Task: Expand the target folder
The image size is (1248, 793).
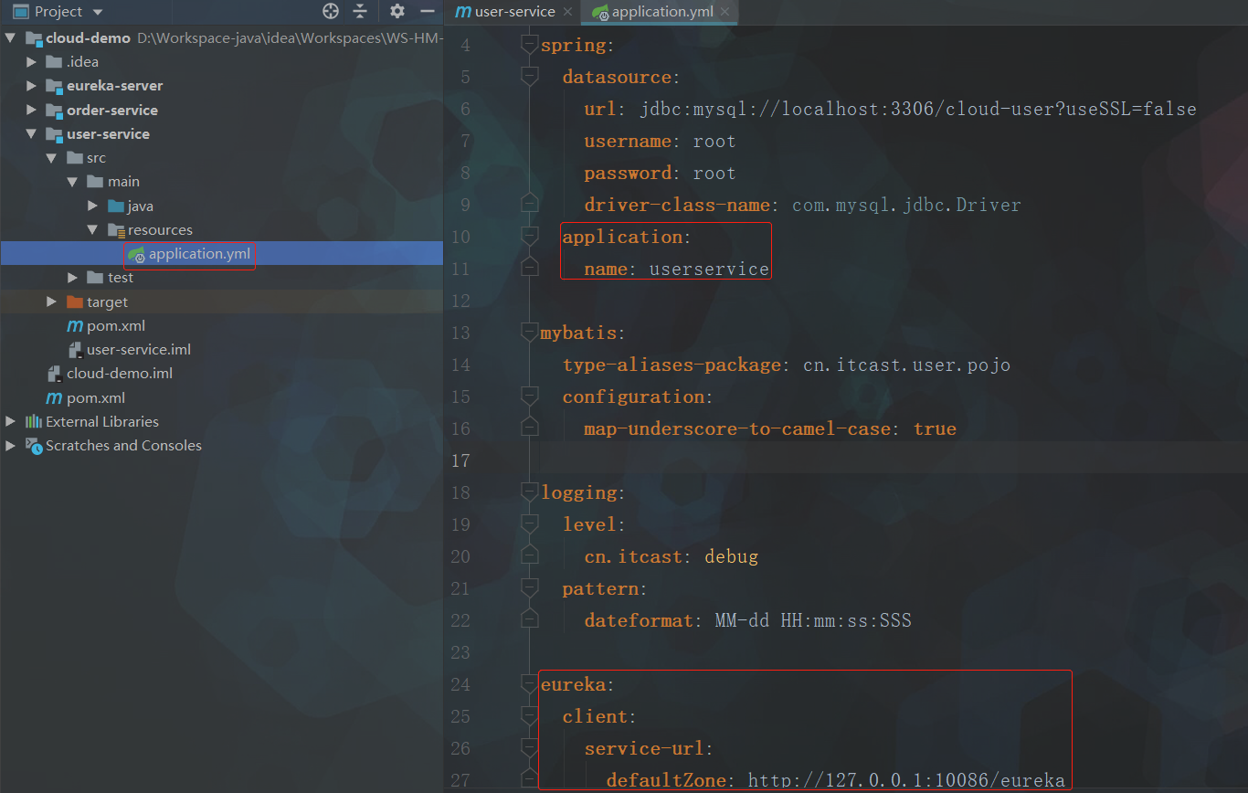Action: pyautogui.click(x=51, y=301)
